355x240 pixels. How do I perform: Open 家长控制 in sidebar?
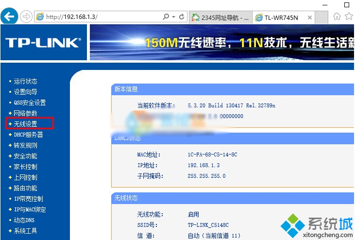point(25,167)
